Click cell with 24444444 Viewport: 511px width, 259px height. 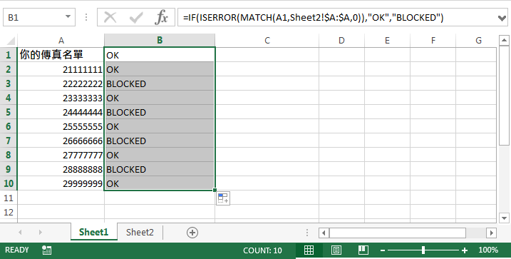61,112
